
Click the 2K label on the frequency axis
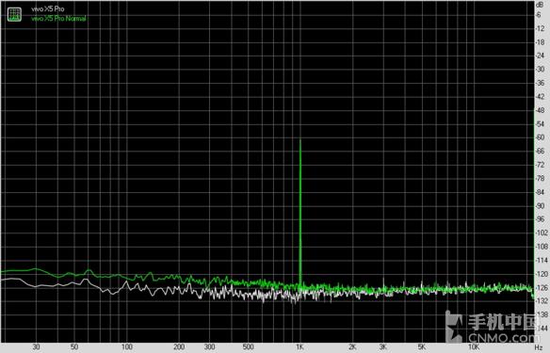point(352,347)
